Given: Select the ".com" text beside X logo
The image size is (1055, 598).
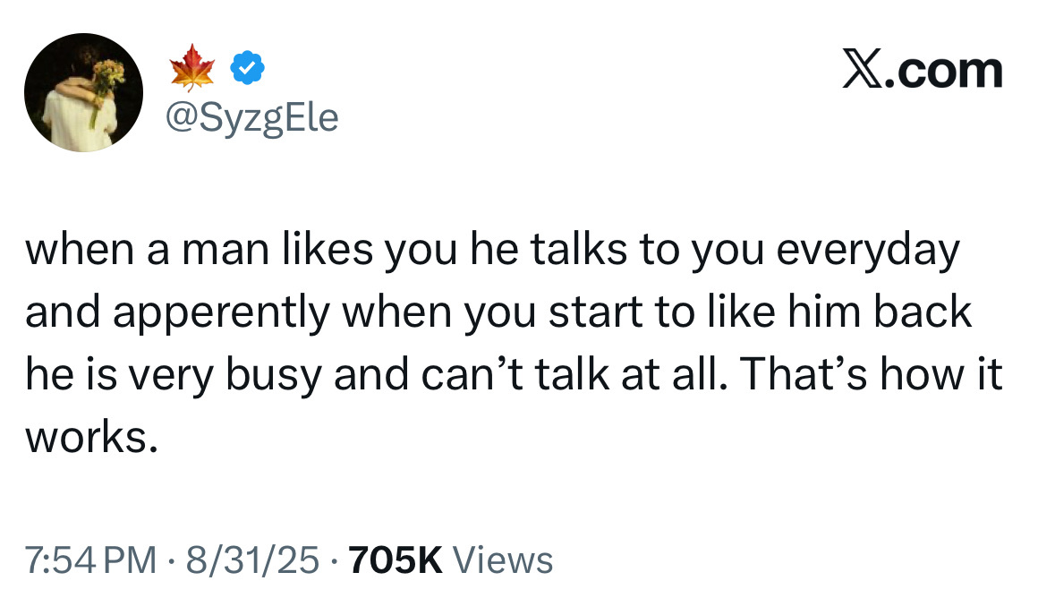Looking at the screenshot, I should (x=944, y=72).
